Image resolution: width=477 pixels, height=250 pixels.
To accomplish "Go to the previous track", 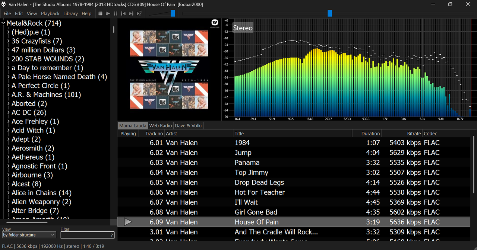I will (123, 13).
